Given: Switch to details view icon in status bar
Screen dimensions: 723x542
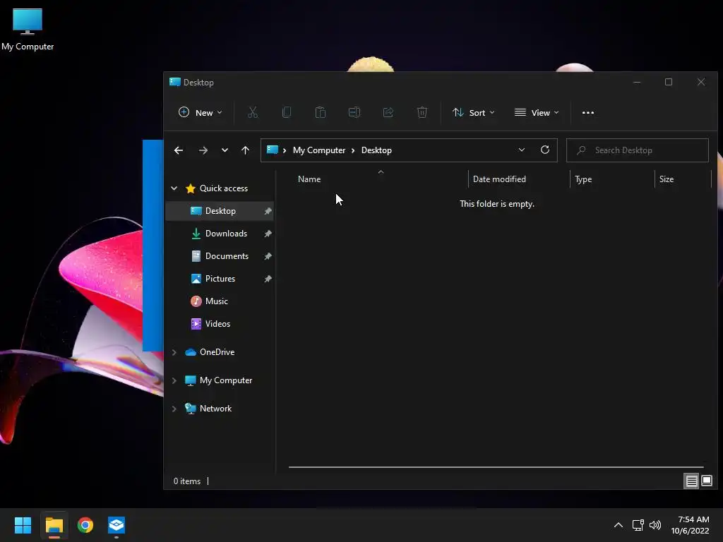Looking at the screenshot, I should 692,481.
